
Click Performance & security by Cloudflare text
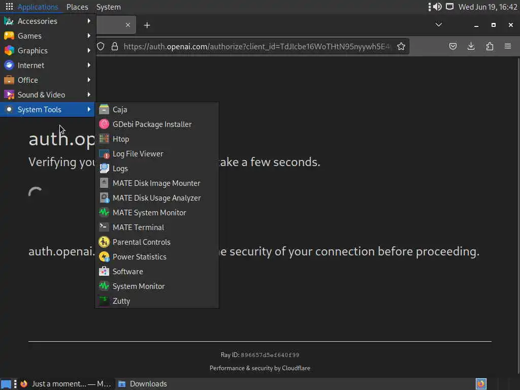pyautogui.click(x=260, y=368)
